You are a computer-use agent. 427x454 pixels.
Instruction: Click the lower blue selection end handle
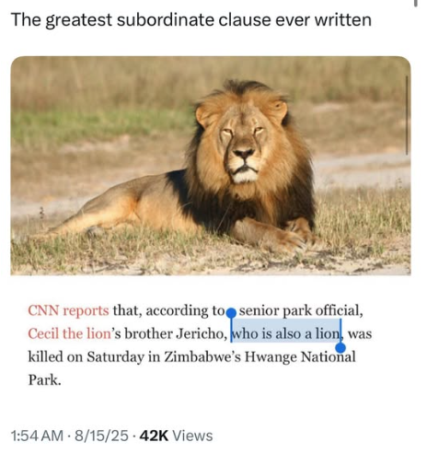[340, 348]
